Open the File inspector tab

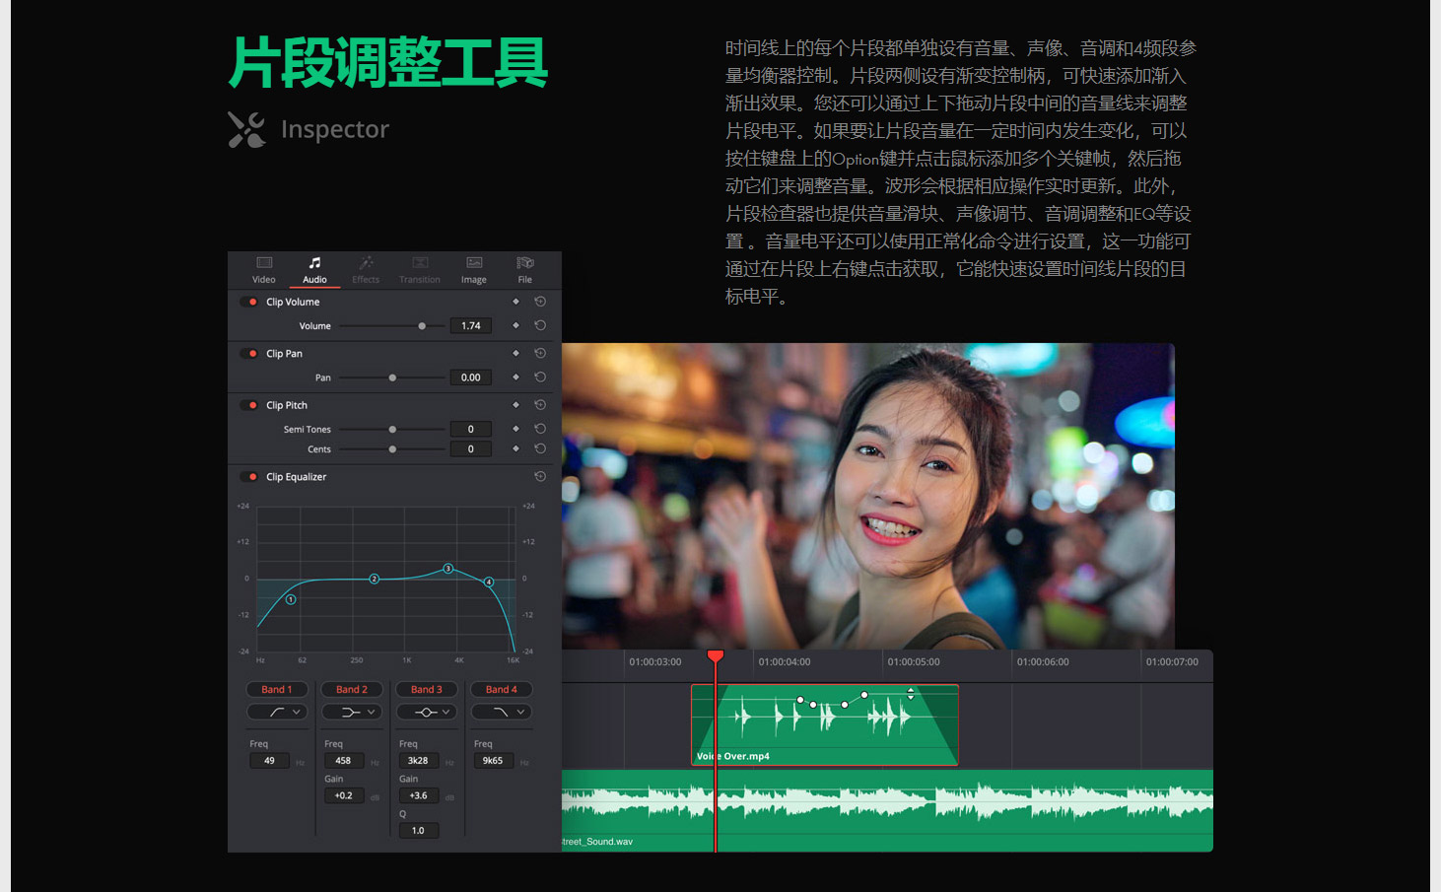pyautogui.click(x=524, y=269)
